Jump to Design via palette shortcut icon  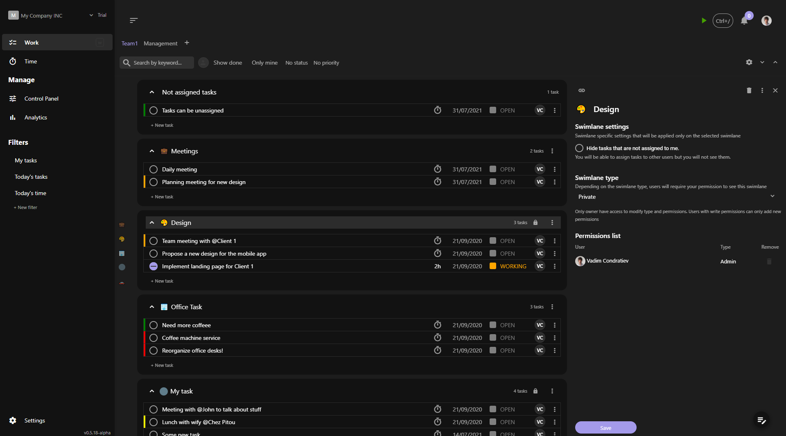pos(122,239)
